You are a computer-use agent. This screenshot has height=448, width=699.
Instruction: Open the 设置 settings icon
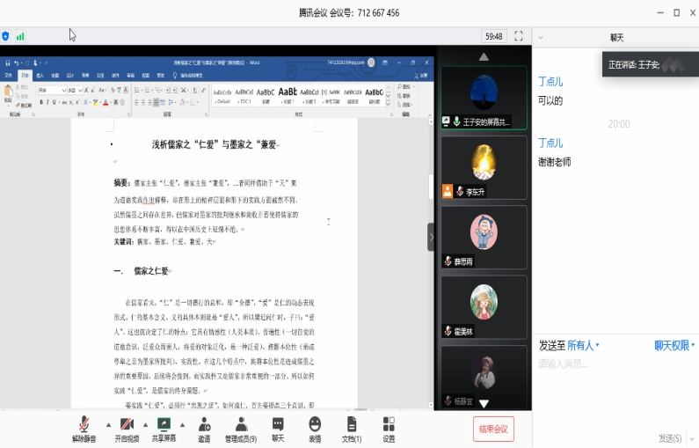pyautogui.click(x=389, y=428)
